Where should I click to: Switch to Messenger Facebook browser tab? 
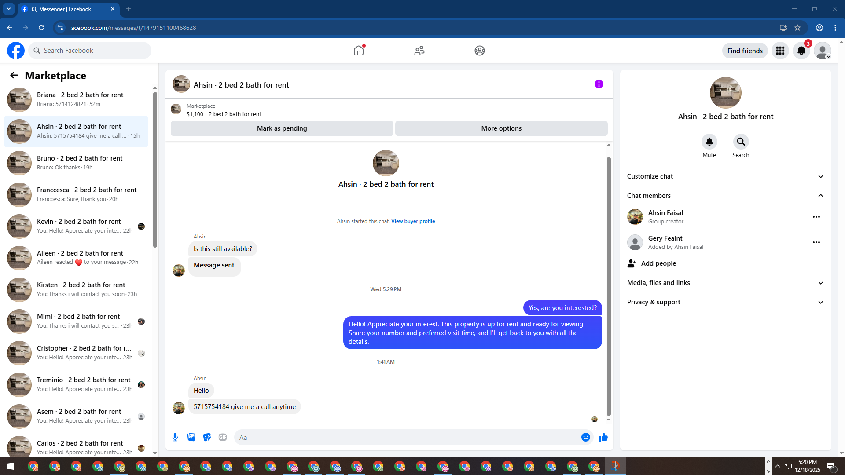68,9
